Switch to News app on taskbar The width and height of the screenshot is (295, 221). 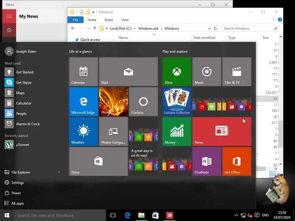point(169,215)
